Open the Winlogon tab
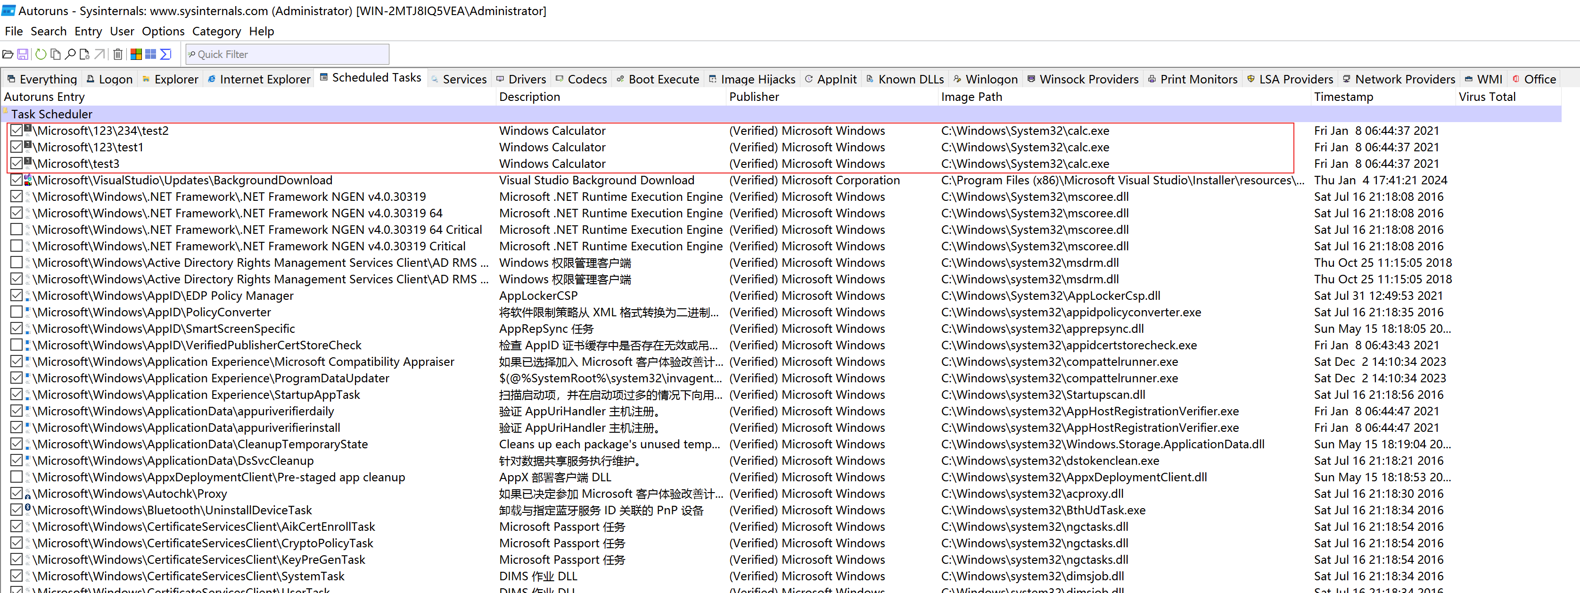Screen dimensions: 1580x593 (x=986, y=79)
